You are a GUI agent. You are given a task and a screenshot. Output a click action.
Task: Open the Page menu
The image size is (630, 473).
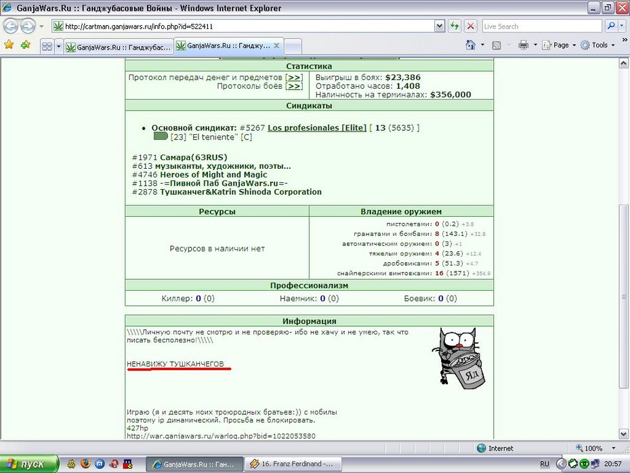click(x=559, y=45)
